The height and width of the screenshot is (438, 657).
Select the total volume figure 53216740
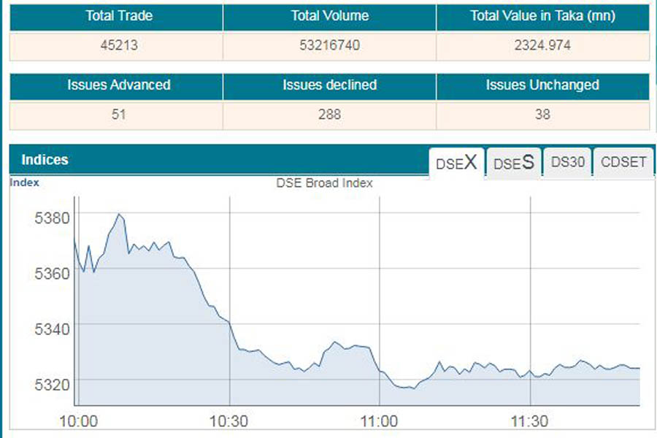[329, 45]
